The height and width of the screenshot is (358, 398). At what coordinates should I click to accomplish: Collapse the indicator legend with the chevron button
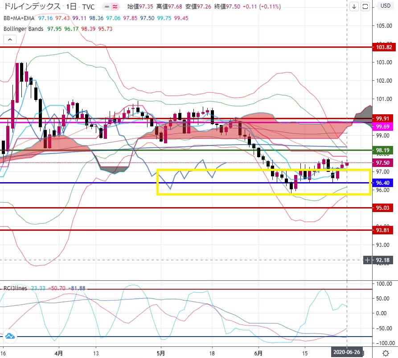click(10, 40)
